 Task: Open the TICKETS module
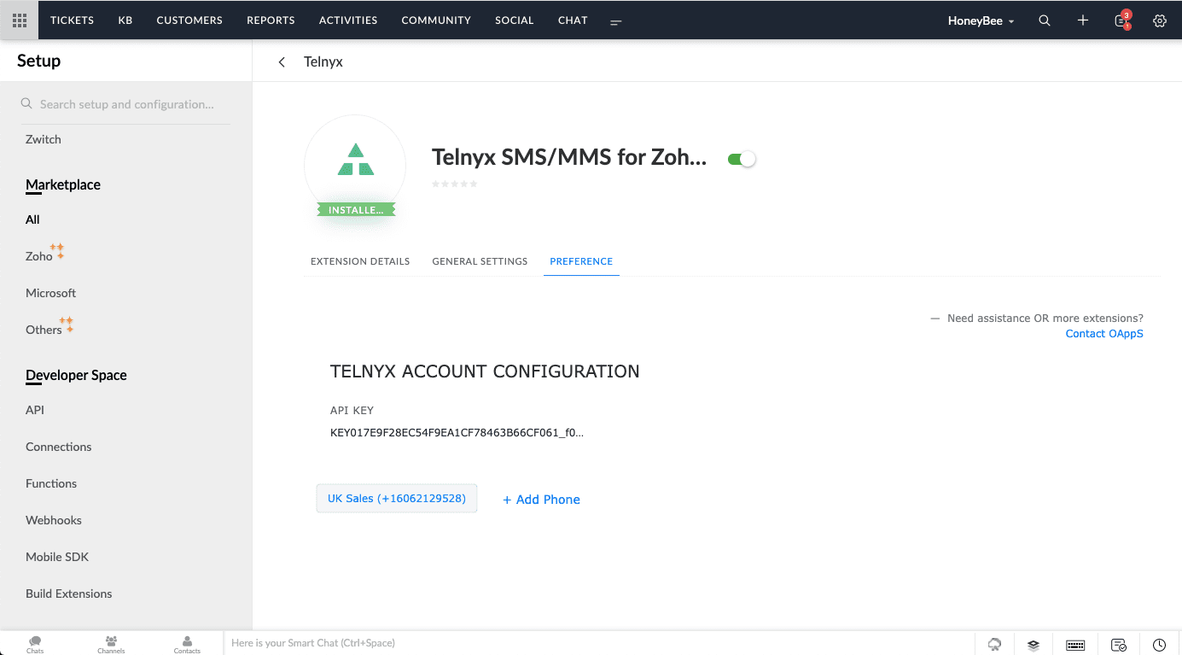coord(73,20)
